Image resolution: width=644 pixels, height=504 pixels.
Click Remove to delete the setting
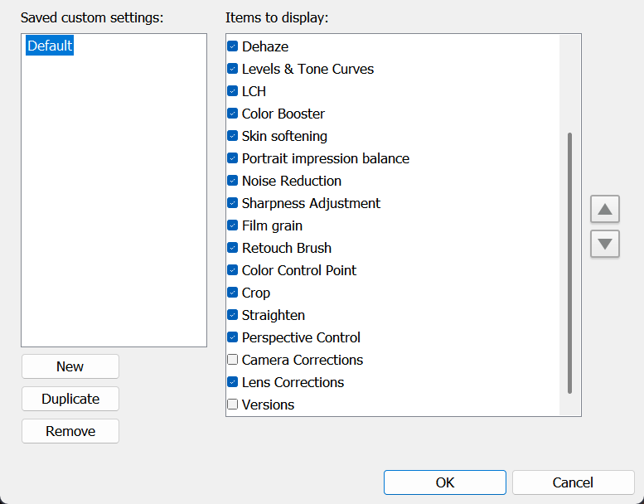point(70,431)
